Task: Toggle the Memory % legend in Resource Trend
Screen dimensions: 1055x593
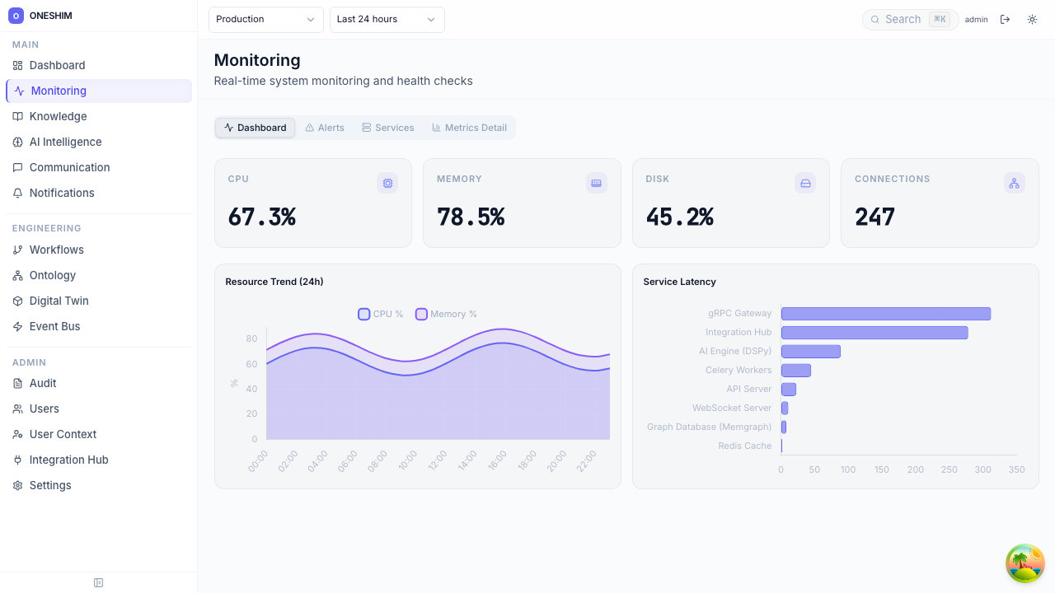Action: point(445,314)
